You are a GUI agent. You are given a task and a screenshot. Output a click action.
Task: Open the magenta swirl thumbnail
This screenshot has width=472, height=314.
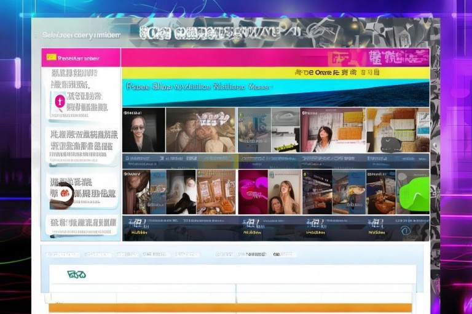pyautogui.click(x=253, y=192)
